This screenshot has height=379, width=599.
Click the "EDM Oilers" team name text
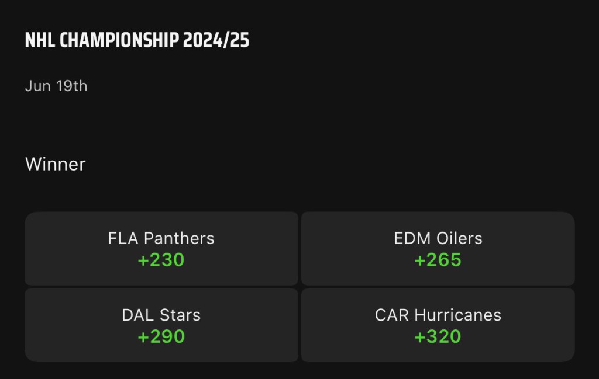[x=438, y=238]
